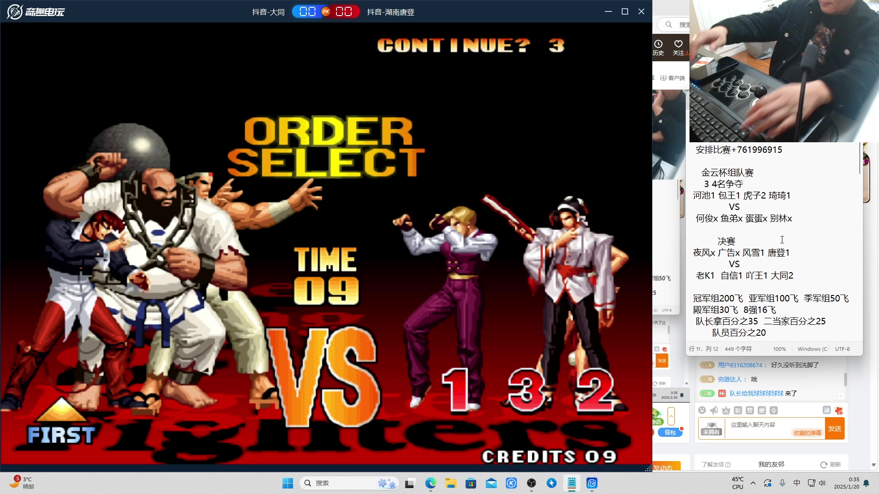Click the 管 admin icon in chat toolbar
The width and height of the screenshot is (879, 494).
[x=750, y=410]
